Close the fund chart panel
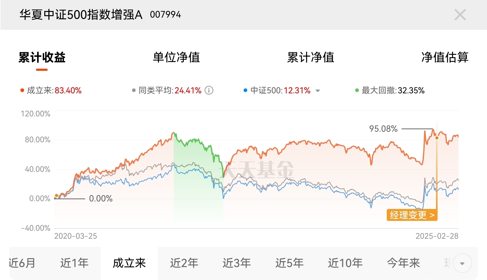487x280 pixels. (x=460, y=15)
